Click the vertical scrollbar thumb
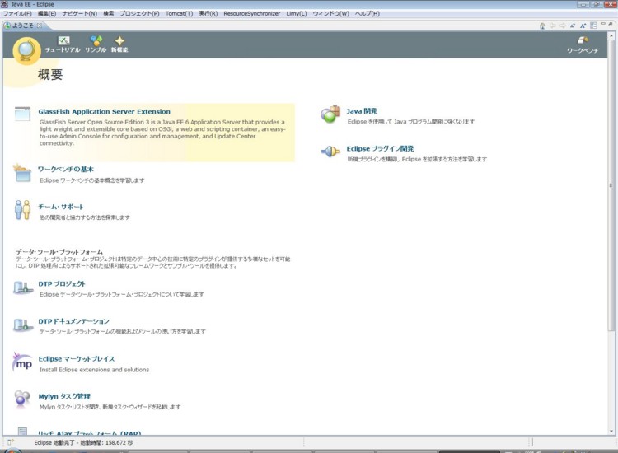Image resolution: width=618 pixels, height=453 pixels. 611,185
